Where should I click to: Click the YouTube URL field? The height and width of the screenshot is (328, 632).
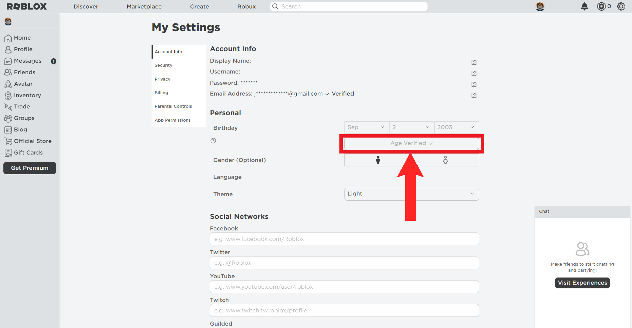coord(344,287)
